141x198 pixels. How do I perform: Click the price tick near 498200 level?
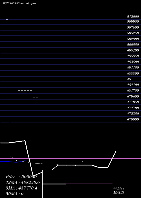pos(40,49)
